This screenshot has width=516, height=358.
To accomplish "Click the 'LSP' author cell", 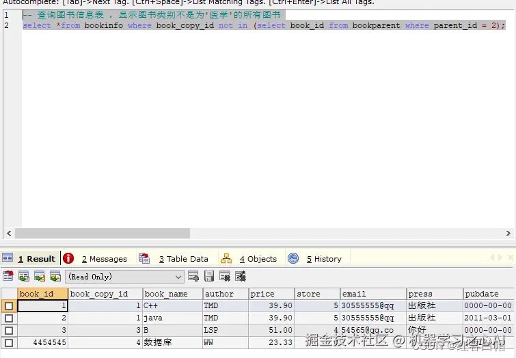I will coord(226,330).
